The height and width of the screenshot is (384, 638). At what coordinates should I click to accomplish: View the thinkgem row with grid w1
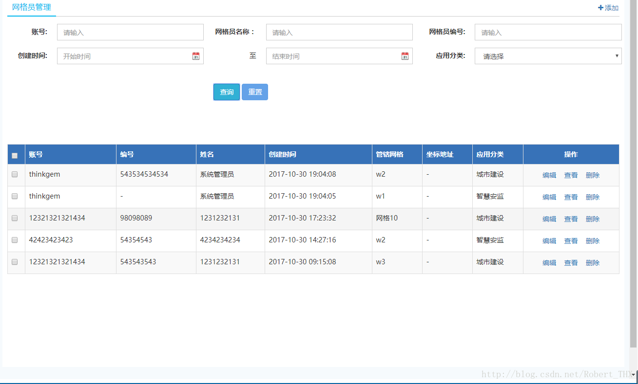click(571, 197)
